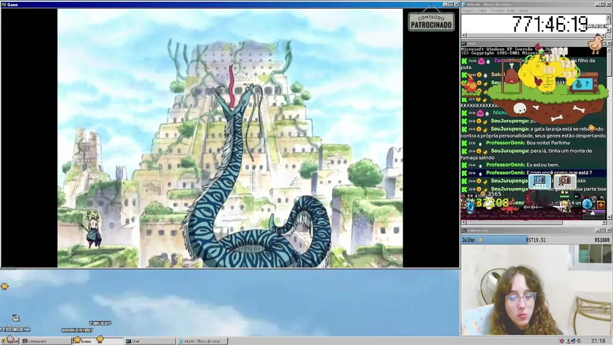Click the Conteúdo Patrocinado badge

pos(431,21)
